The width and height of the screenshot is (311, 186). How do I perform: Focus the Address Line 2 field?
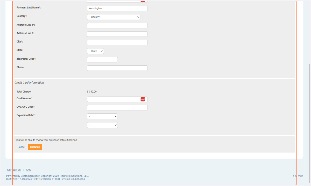click(x=117, y=34)
